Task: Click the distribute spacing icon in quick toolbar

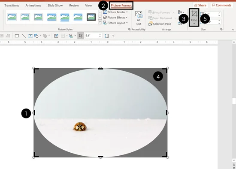Action: (x=106, y=36)
